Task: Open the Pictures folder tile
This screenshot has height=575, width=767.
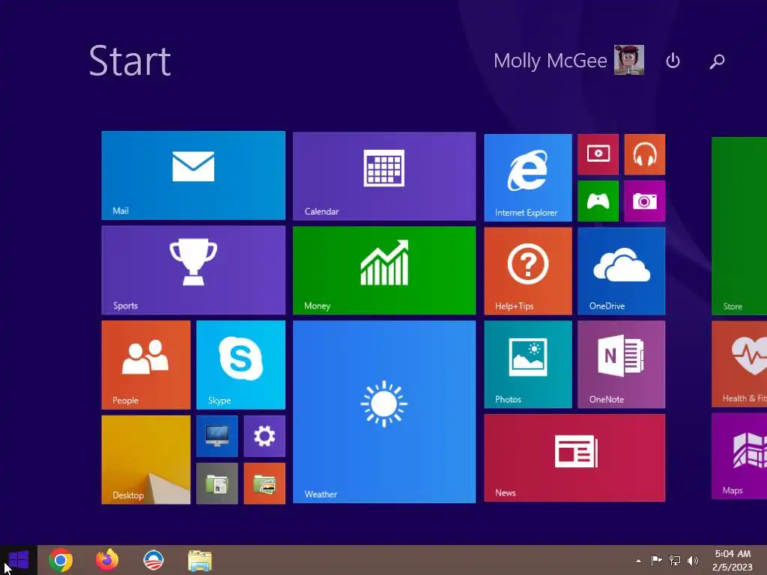Action: pos(264,484)
